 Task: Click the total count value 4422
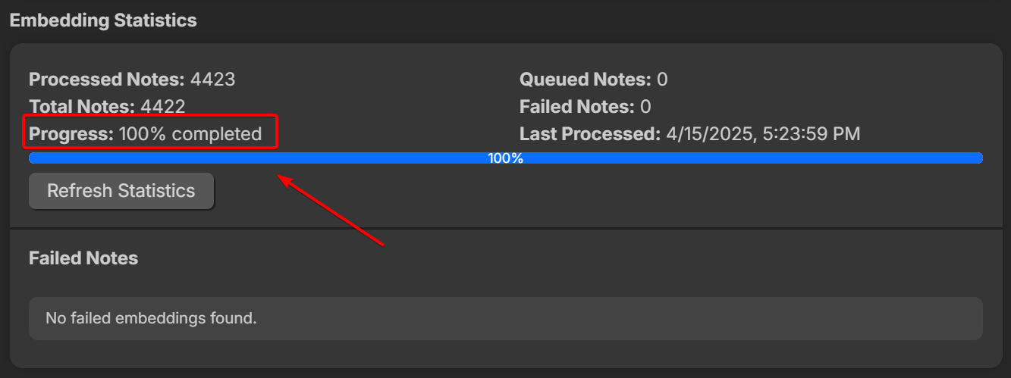pos(162,107)
